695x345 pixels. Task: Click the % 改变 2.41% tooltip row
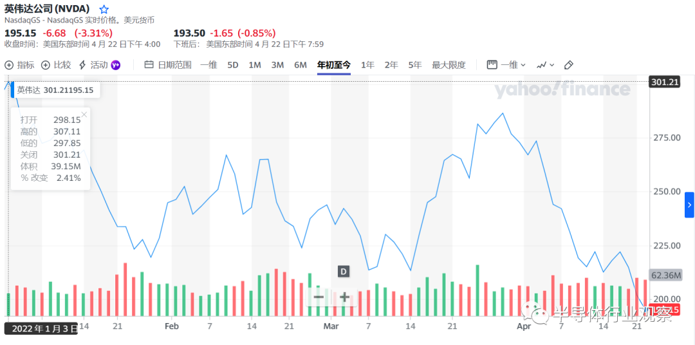51,178
